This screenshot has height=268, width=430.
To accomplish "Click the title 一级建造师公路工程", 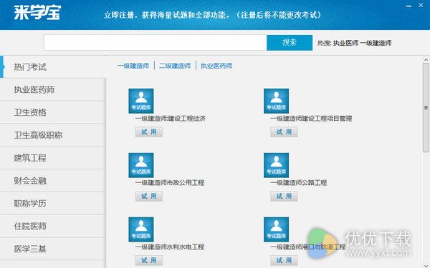I will coord(299,183).
